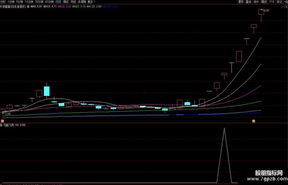Click the 叠加 overlay button

pyautogui.click(x=248, y=2)
